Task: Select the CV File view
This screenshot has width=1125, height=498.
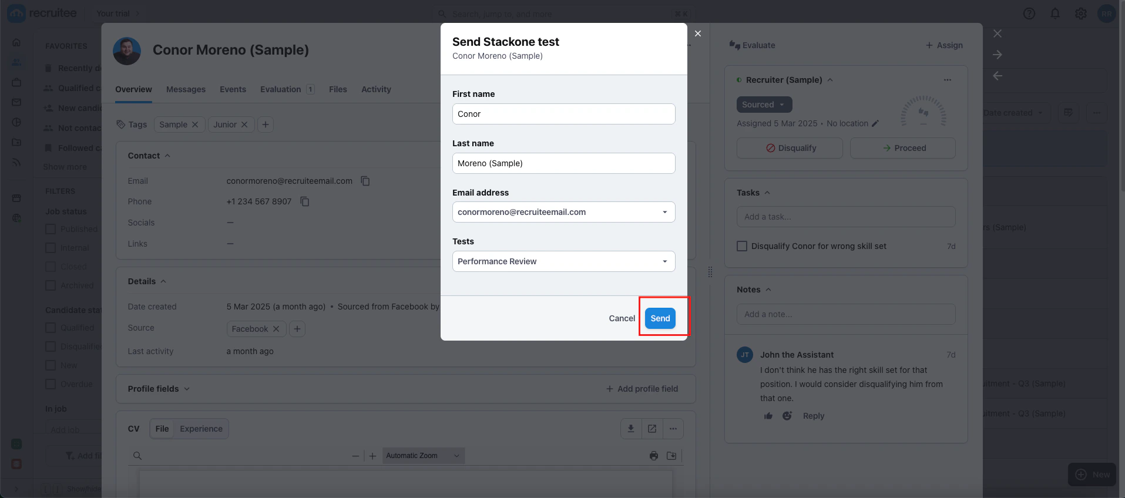Action: (x=162, y=429)
